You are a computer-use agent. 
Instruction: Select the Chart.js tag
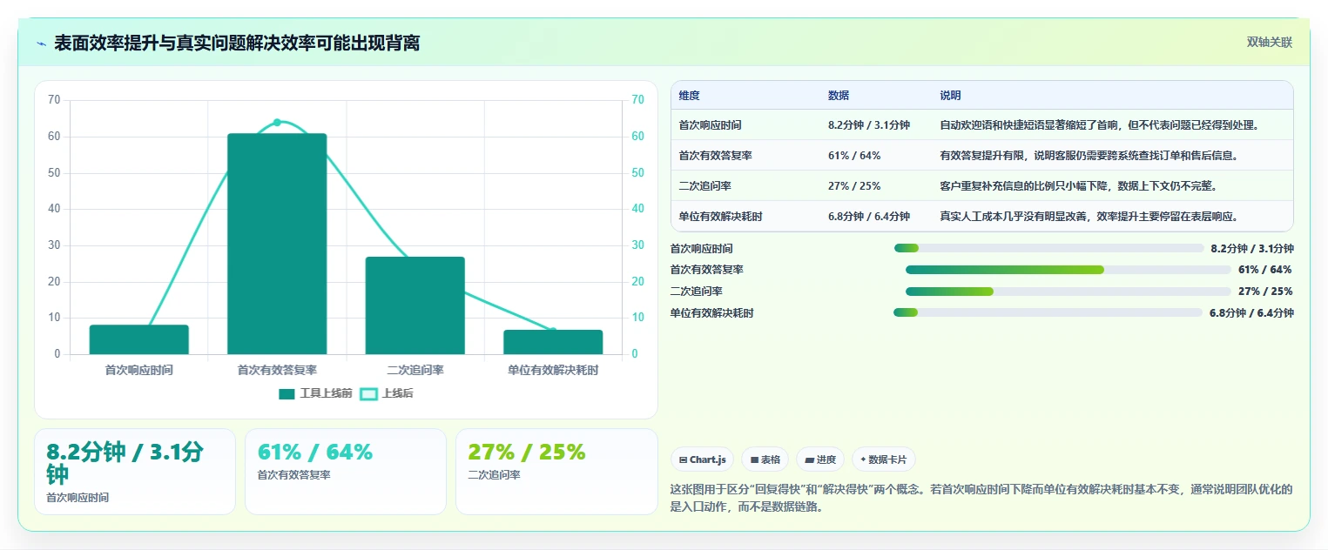703,459
